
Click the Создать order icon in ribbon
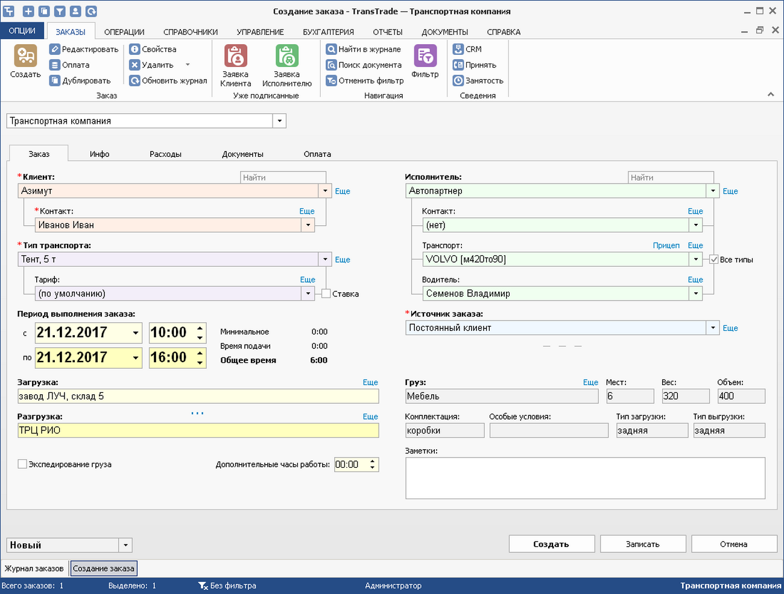tap(25, 56)
